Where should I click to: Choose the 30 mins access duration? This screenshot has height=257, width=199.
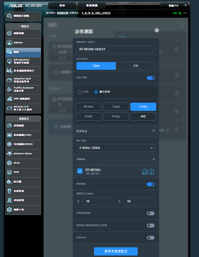point(88,107)
